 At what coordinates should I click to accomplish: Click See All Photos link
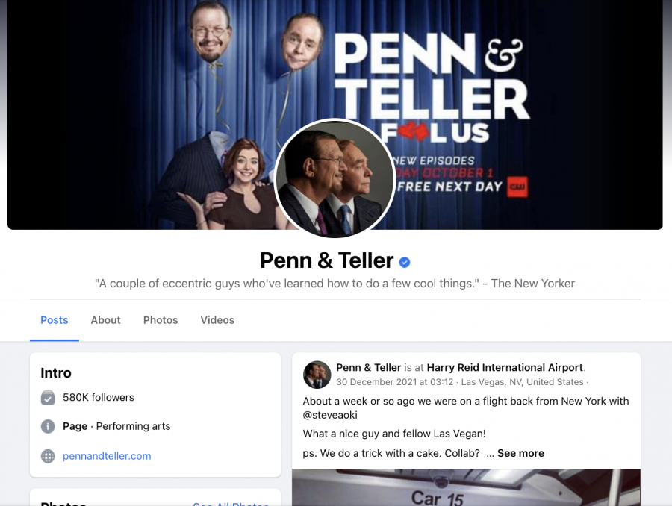click(x=231, y=505)
